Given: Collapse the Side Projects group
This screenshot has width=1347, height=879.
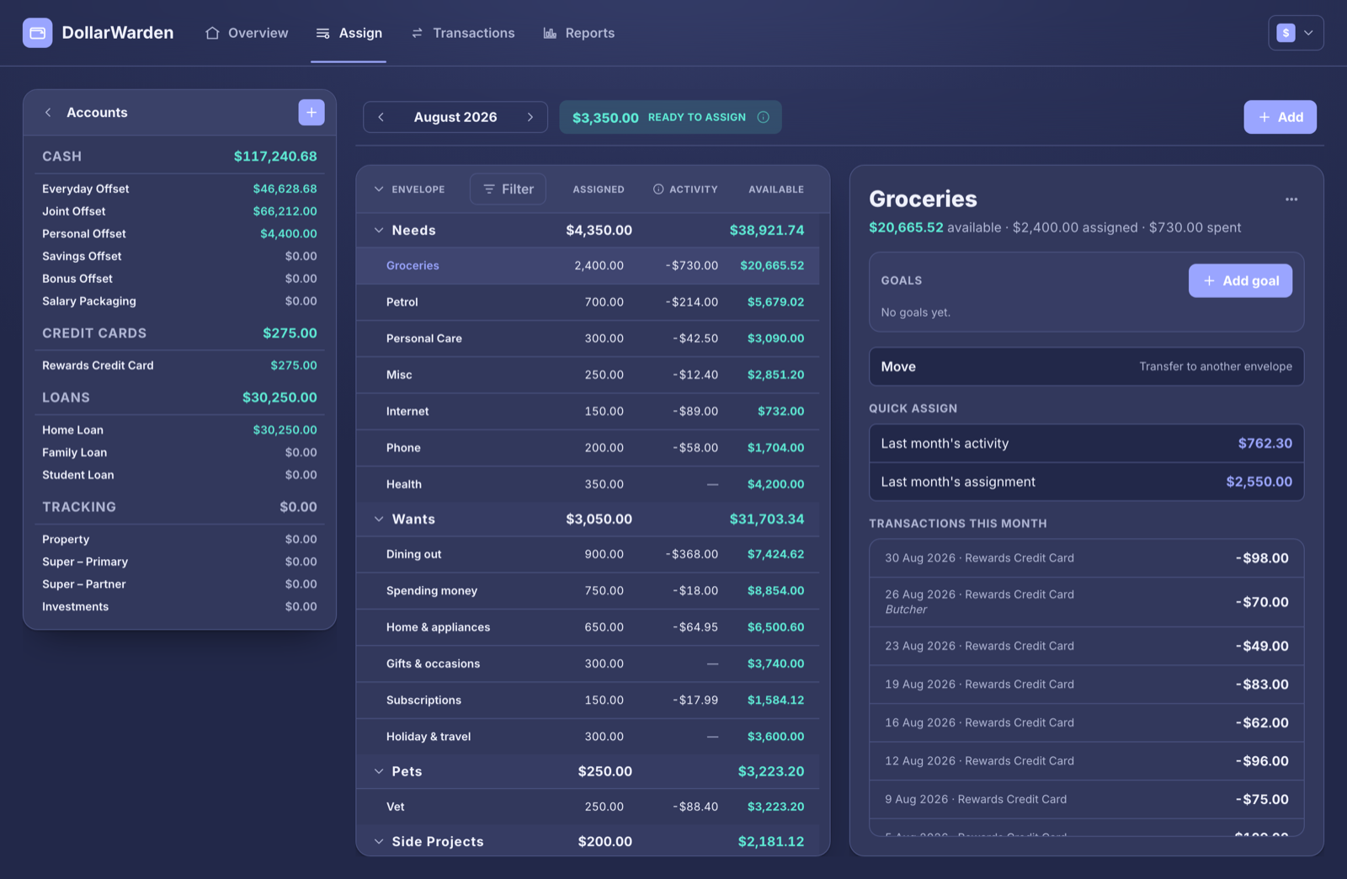Looking at the screenshot, I should tap(379, 841).
